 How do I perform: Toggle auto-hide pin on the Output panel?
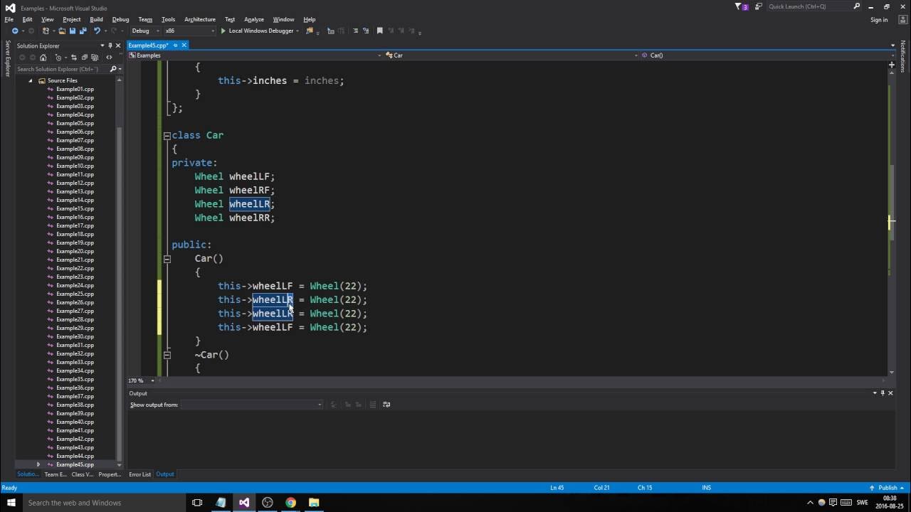(x=883, y=393)
